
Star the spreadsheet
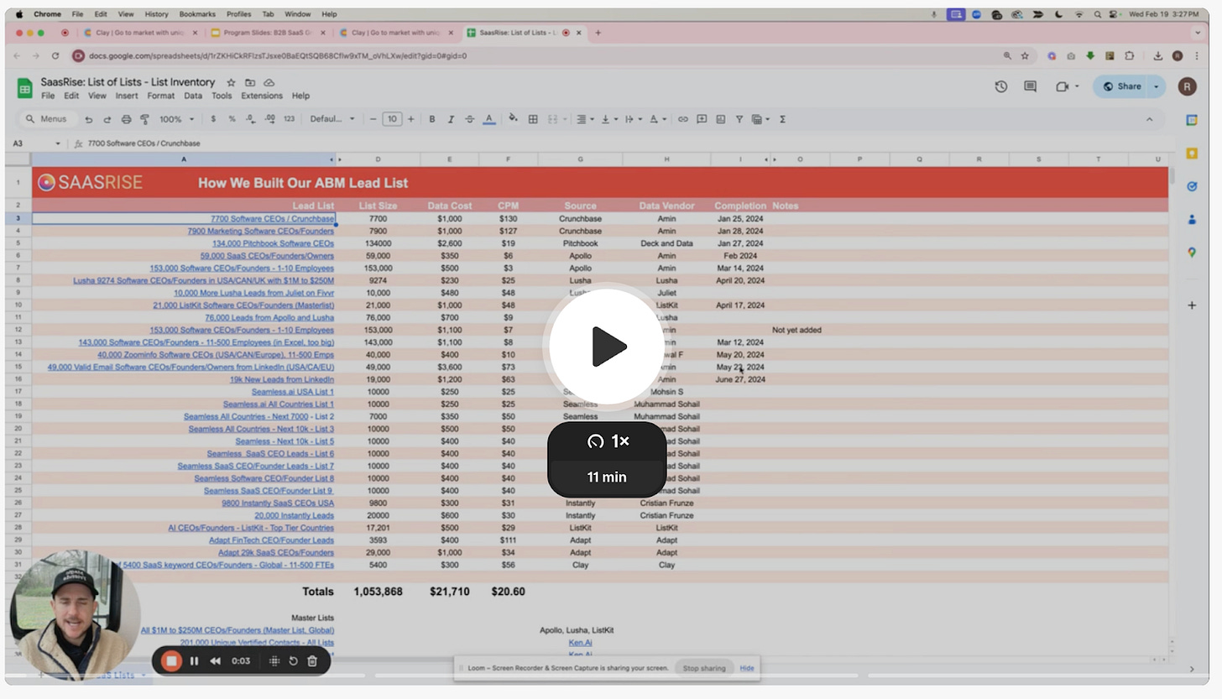point(231,82)
